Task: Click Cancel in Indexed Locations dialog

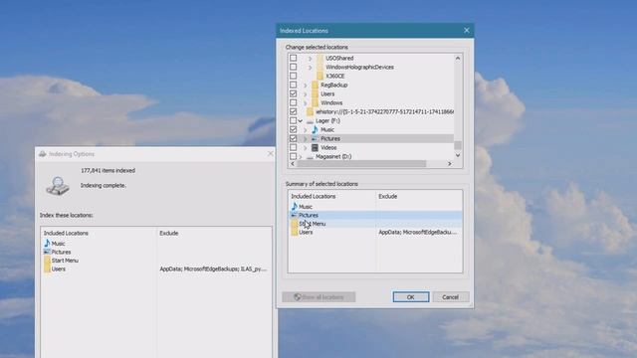Action: pyautogui.click(x=451, y=297)
